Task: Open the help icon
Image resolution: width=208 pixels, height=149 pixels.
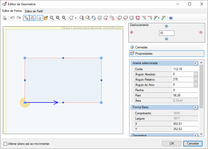Action: 171,18
